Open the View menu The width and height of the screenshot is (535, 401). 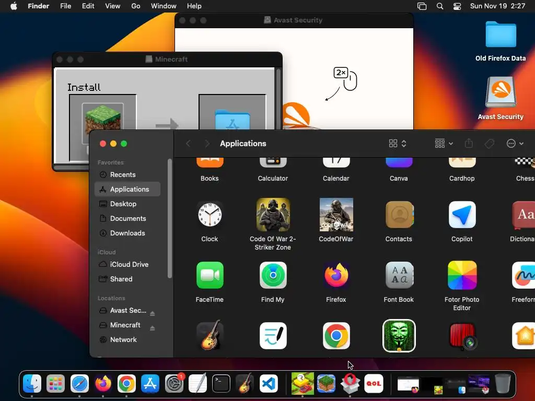113,6
